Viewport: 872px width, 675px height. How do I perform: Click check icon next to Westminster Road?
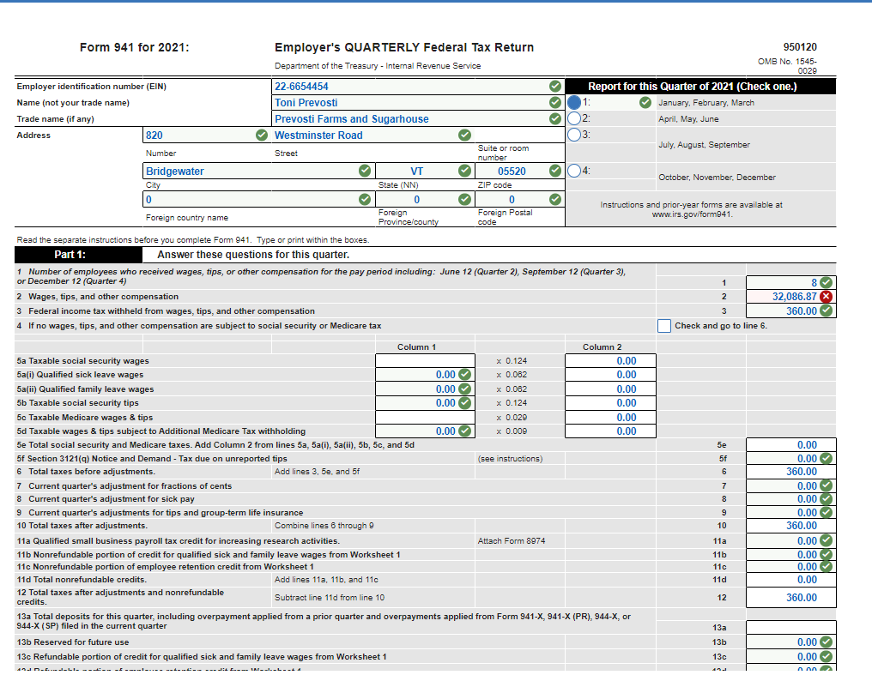465,135
